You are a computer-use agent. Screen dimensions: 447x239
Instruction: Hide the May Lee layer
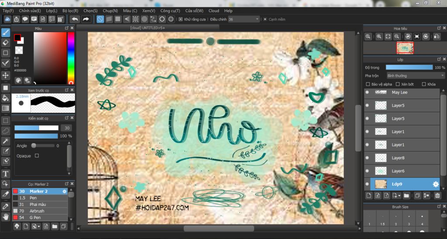[367, 92]
